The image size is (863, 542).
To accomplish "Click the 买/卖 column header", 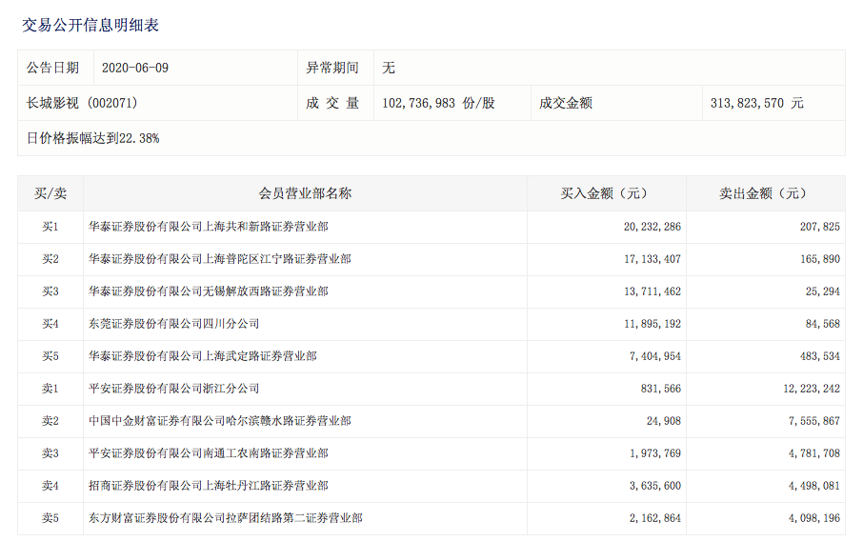I will (x=50, y=193).
